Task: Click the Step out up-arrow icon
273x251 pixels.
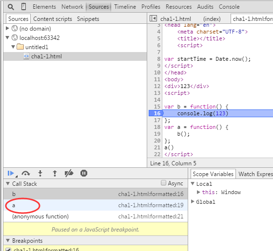Action: pos(55,173)
